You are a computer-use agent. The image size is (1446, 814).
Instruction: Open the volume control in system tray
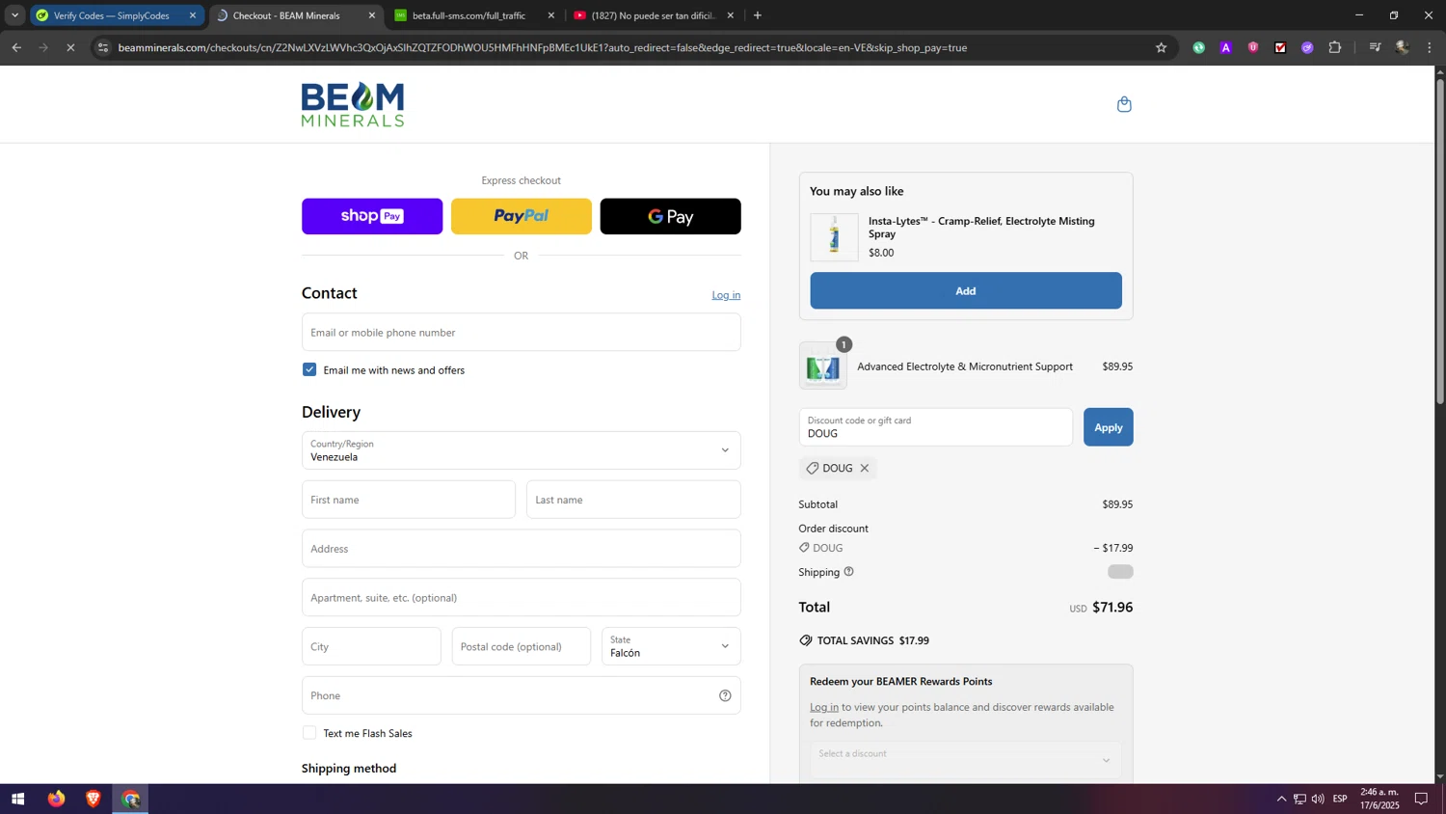(x=1318, y=799)
